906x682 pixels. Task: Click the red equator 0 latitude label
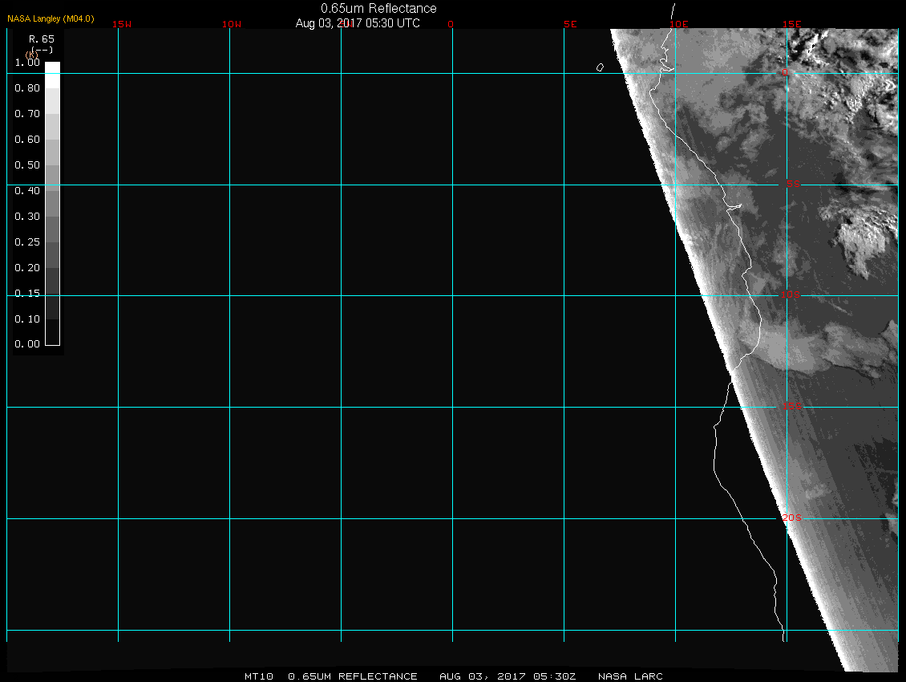[x=785, y=73]
